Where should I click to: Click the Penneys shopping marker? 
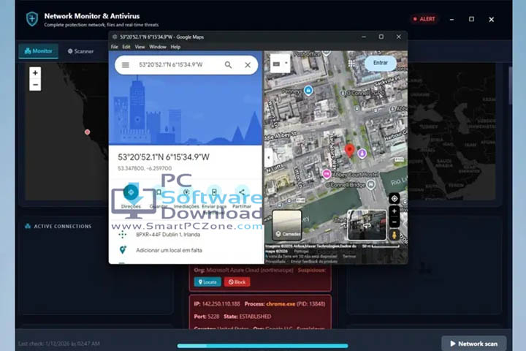pyautogui.click(x=308, y=90)
